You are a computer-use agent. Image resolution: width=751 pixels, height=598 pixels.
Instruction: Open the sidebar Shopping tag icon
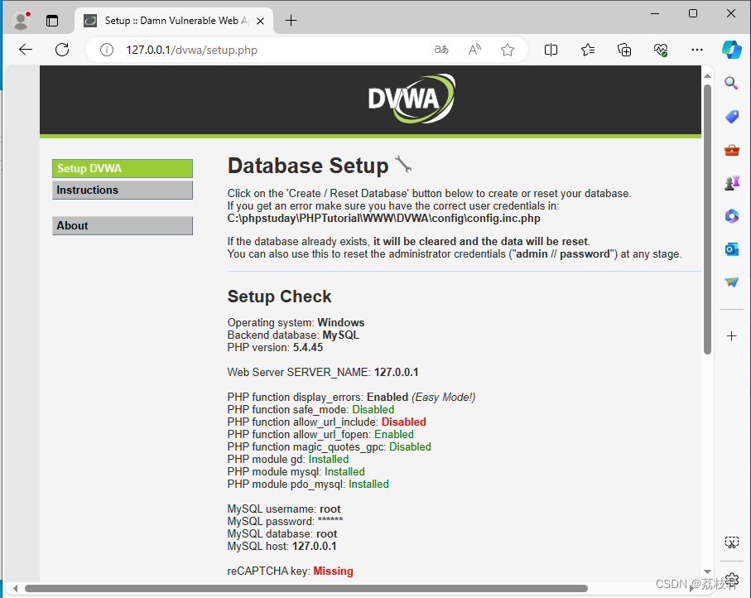[x=731, y=117]
